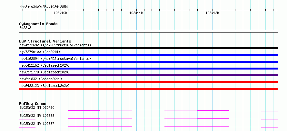Open nsv611832 (Cooper2011) label
Screen dimensions: 287x131
click(41, 79)
